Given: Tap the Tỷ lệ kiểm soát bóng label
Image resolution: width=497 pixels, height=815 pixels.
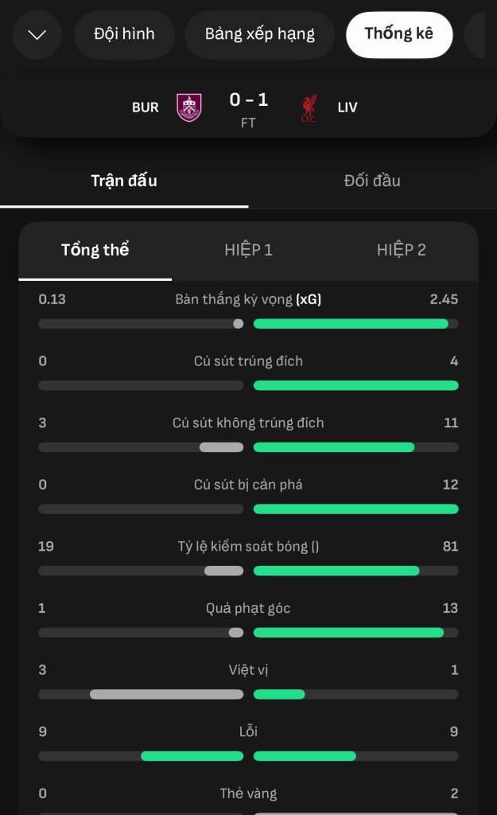Looking at the screenshot, I should click(x=248, y=546).
